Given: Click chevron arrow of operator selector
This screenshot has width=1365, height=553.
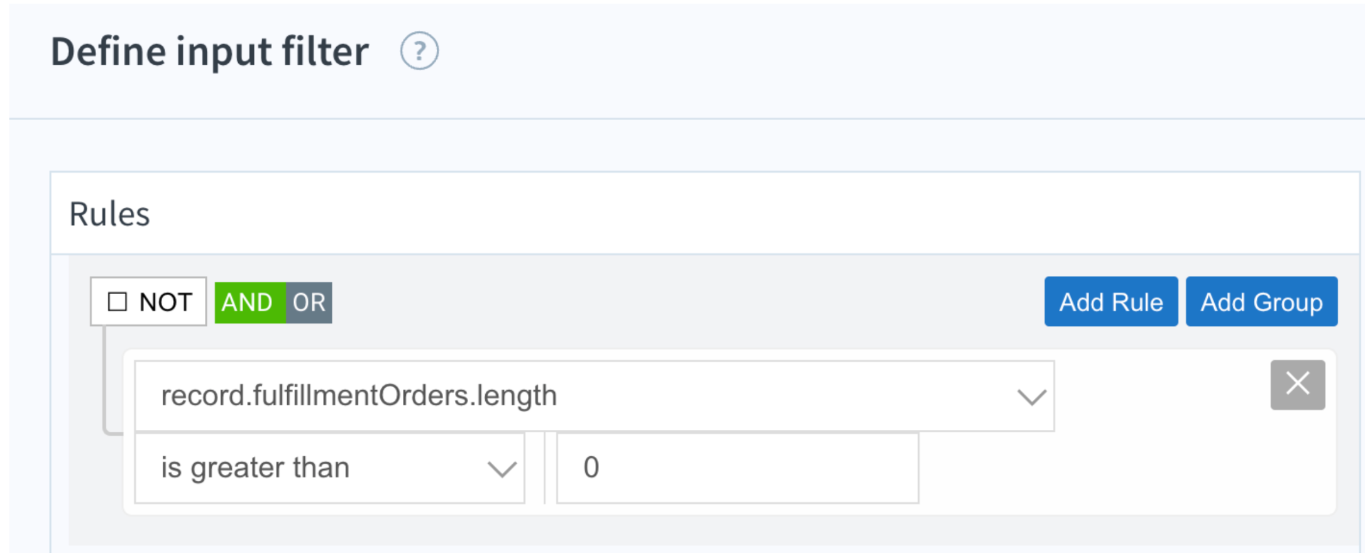Looking at the screenshot, I should point(502,469).
